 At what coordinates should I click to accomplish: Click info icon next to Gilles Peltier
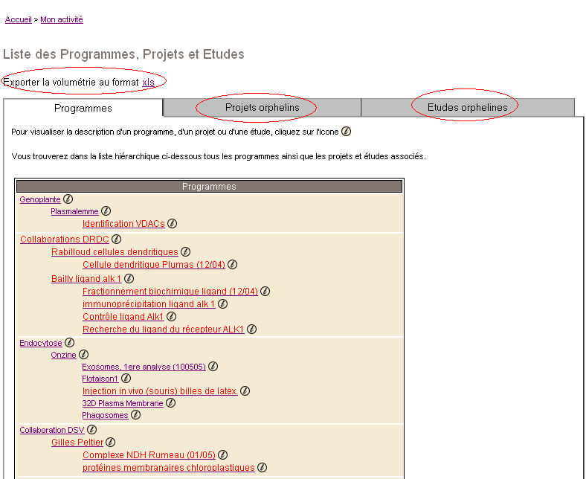[110, 443]
